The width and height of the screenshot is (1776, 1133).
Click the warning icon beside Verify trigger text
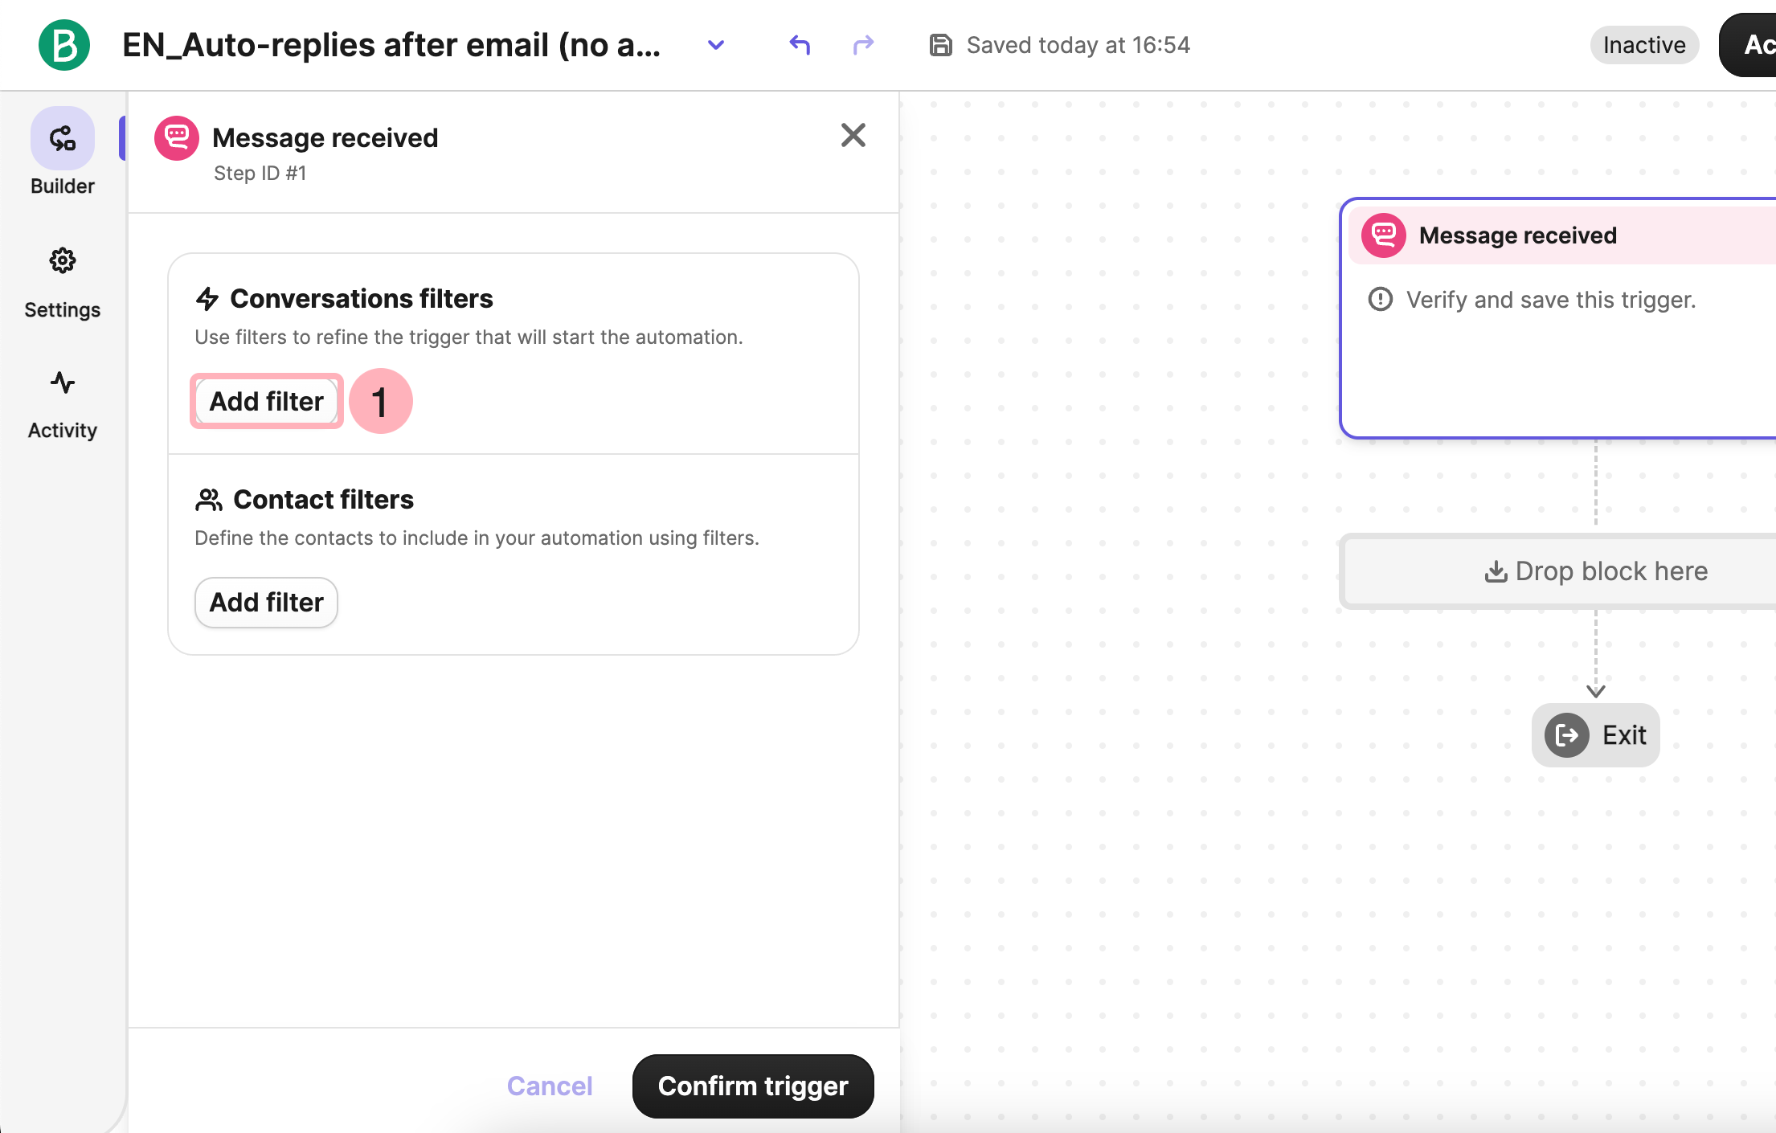click(x=1381, y=299)
